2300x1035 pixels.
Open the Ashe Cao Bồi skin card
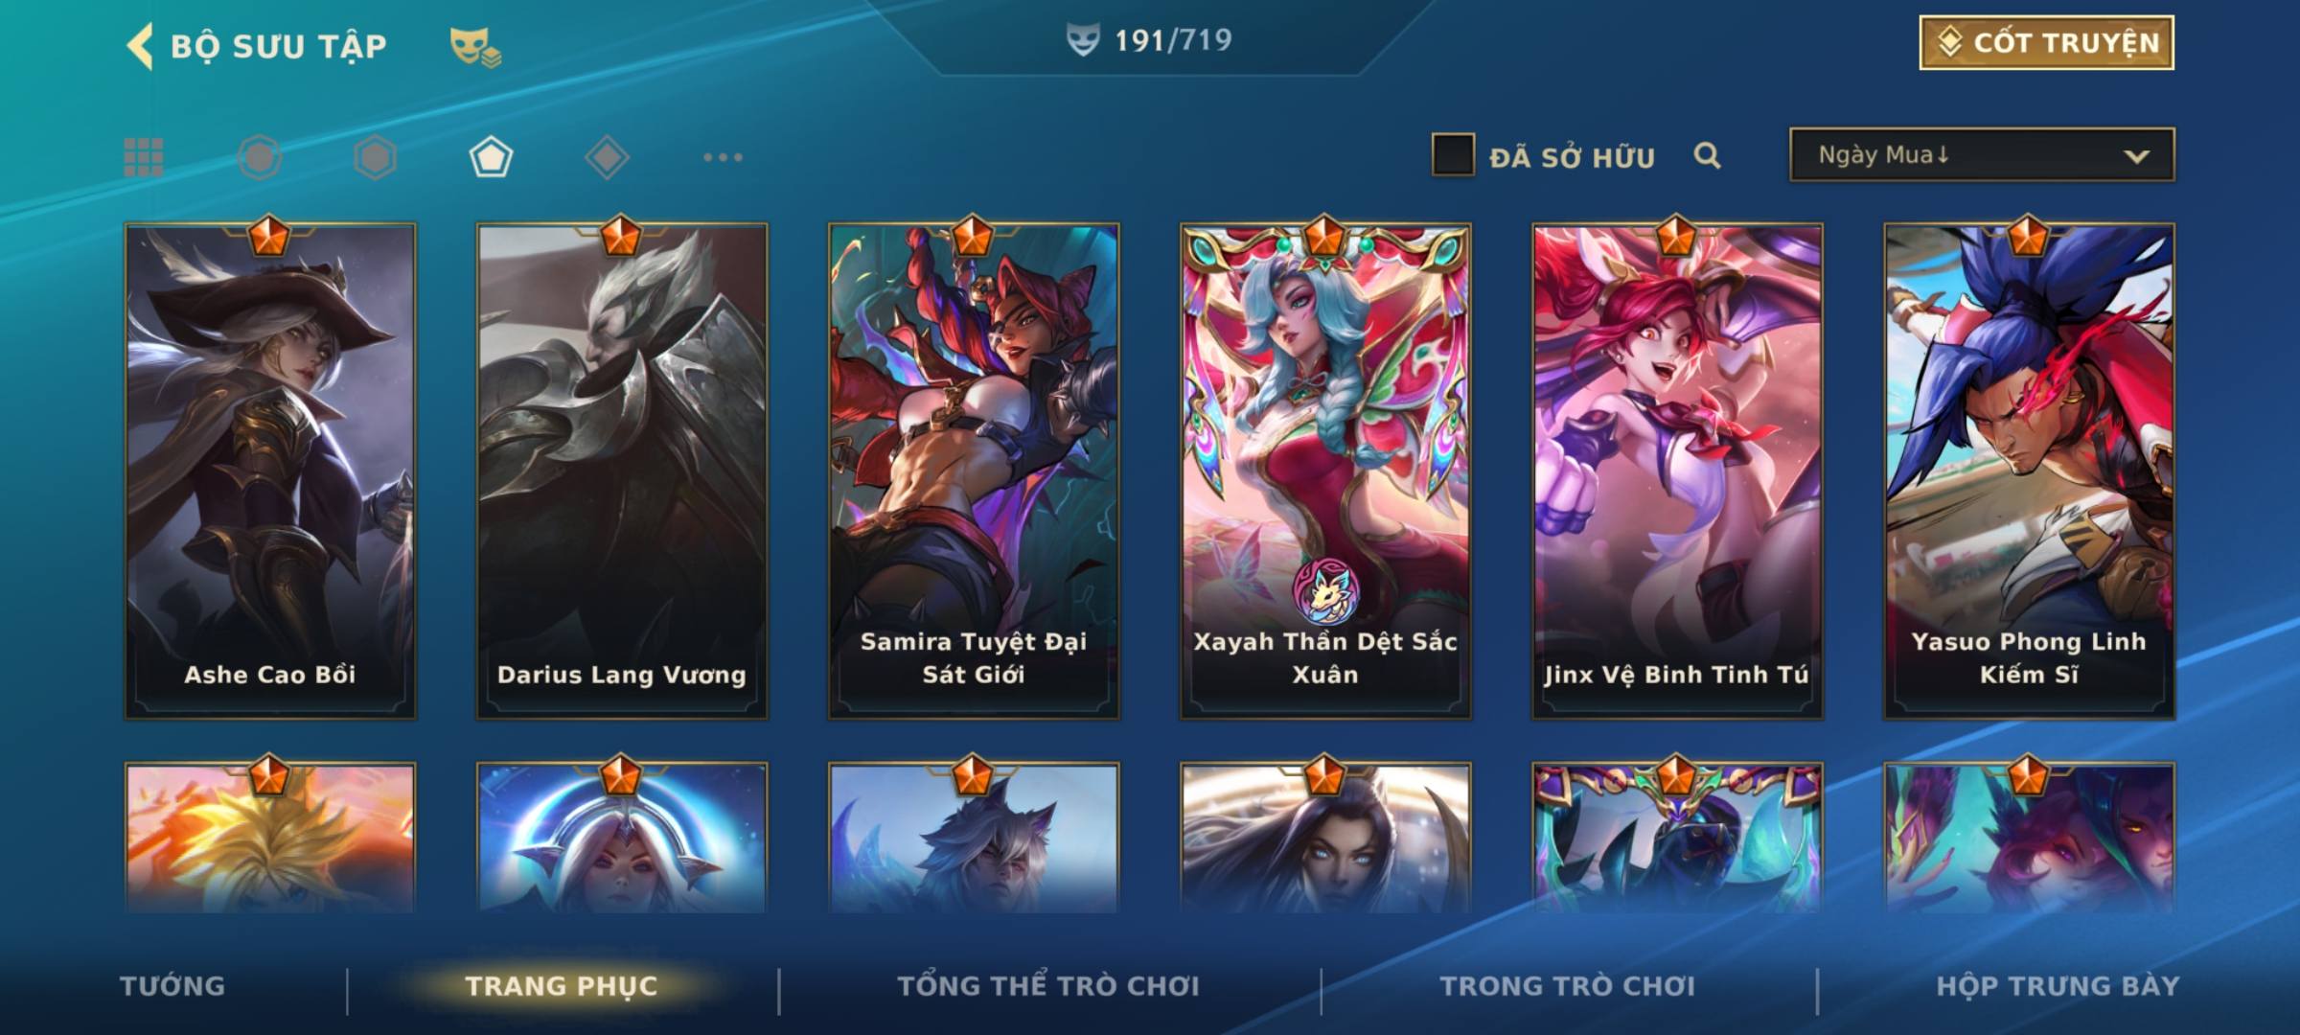coord(270,471)
